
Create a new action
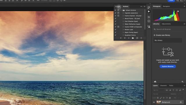click(137, 38)
